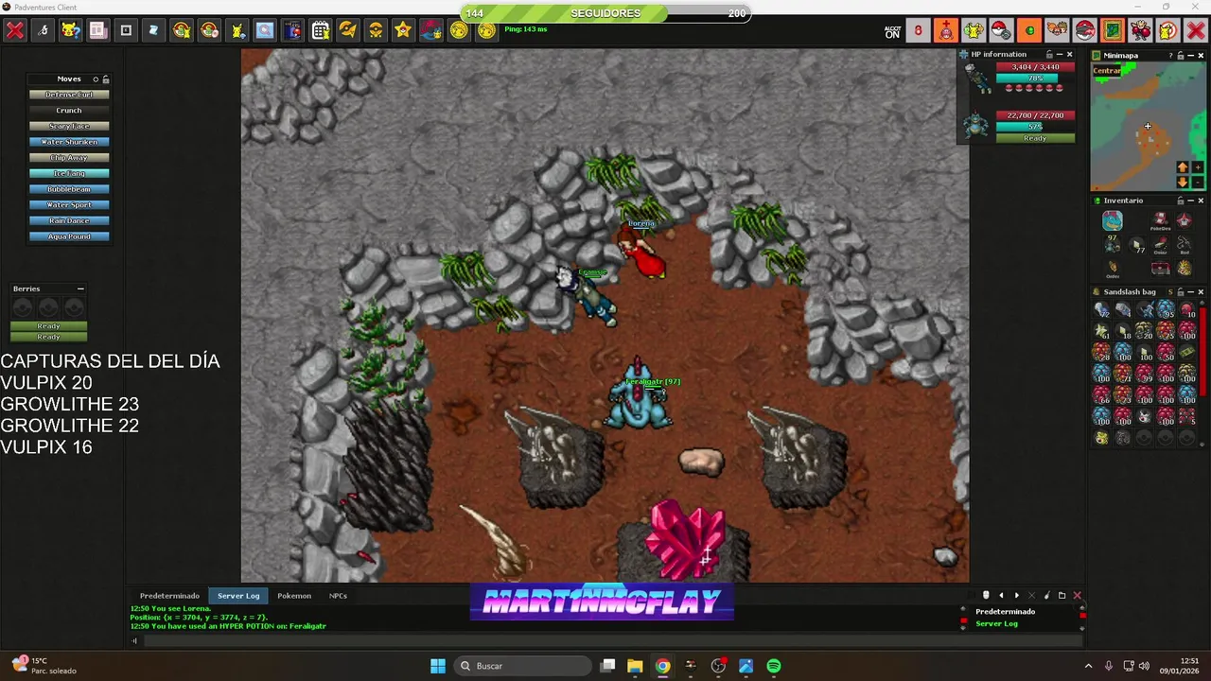The width and height of the screenshot is (1211, 681).
Task: Zoom in minimap with plus button
Action: (1198, 167)
